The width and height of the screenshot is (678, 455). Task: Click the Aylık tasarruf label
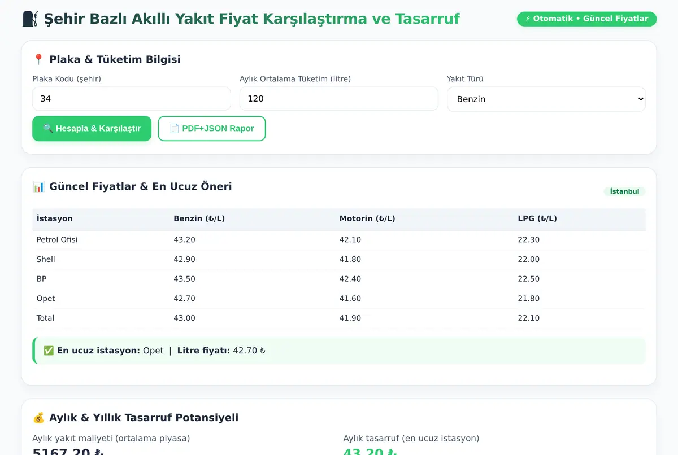point(411,438)
